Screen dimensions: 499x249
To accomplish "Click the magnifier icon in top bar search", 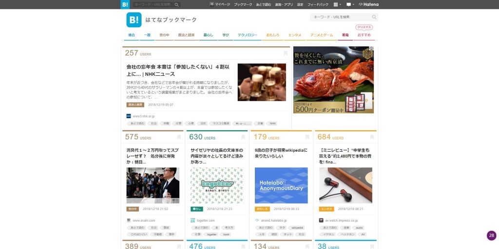I will (x=176, y=4).
